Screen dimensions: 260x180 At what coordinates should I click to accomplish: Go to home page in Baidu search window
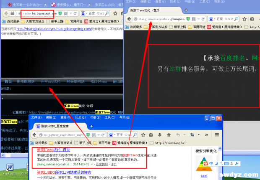[x=169, y=135]
